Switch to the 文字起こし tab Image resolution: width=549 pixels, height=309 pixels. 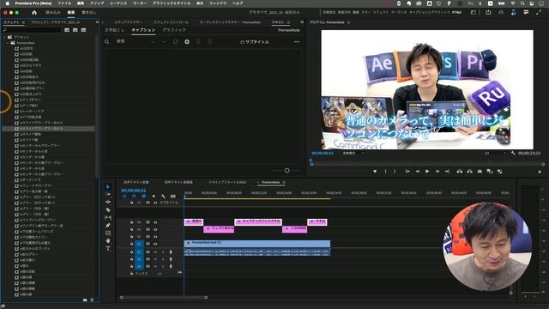[114, 30]
